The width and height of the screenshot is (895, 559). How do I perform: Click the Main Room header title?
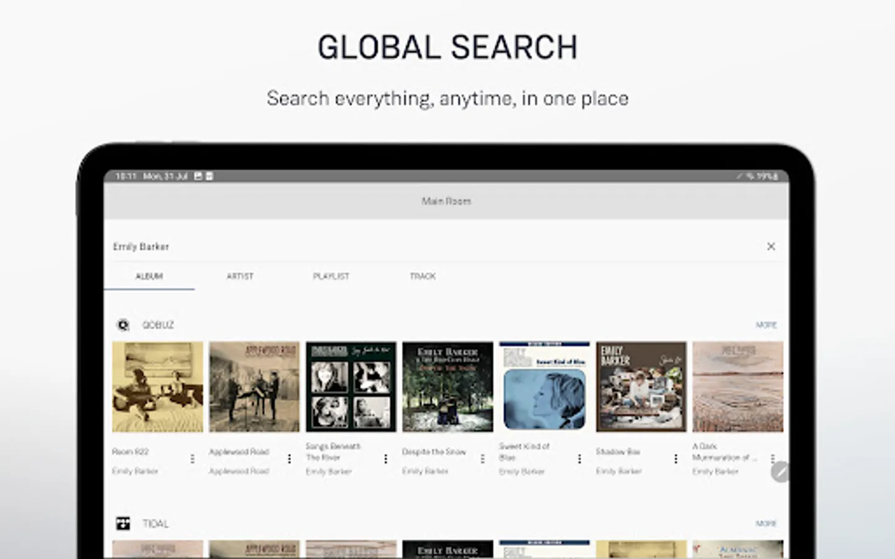click(446, 201)
